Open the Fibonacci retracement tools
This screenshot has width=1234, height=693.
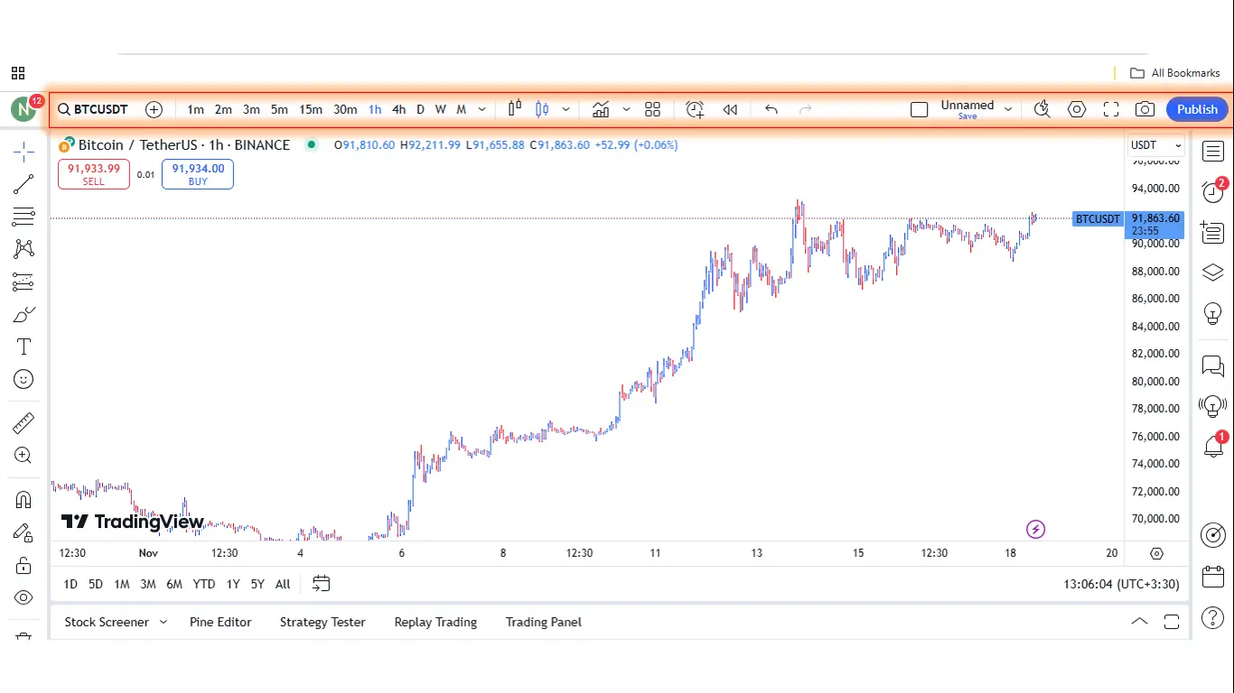tap(23, 217)
